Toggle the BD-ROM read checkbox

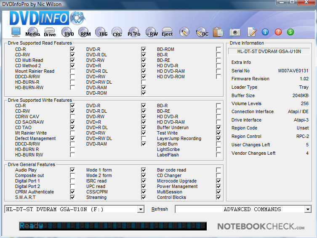pos(218,50)
